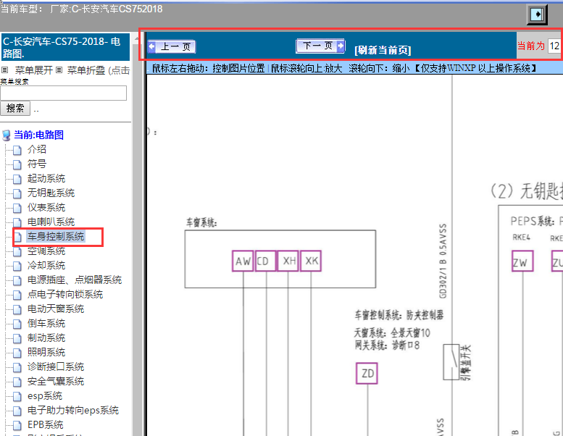
Task: Open the 无钥匙系统 tree item
Action: [x=51, y=193]
